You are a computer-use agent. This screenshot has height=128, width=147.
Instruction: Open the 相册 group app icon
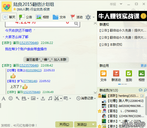click(x=142, y=73)
